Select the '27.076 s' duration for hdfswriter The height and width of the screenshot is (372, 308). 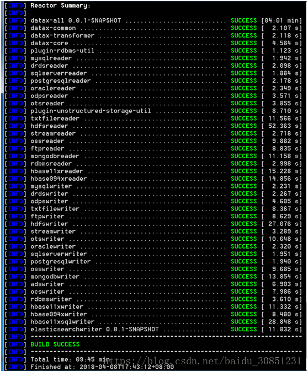pyautogui.click(x=283, y=224)
